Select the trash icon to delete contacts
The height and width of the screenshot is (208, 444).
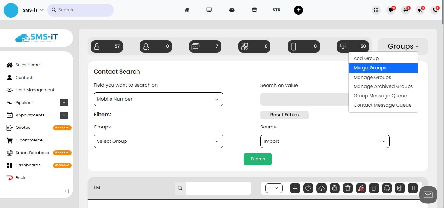347,188
